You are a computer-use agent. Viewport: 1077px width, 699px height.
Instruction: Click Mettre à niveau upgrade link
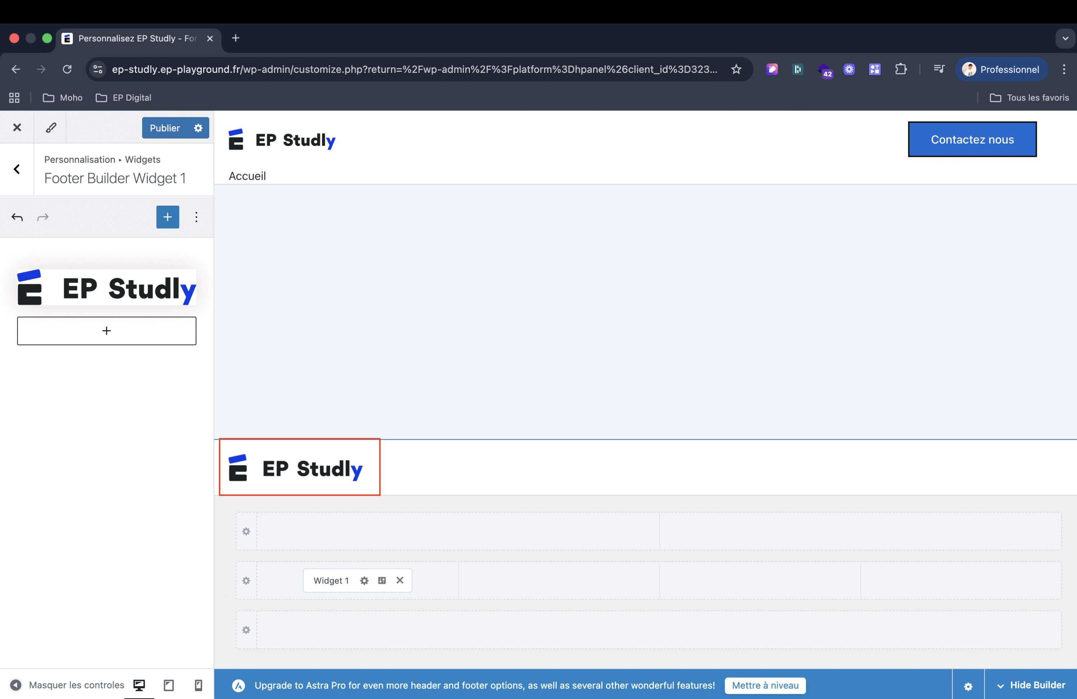tap(765, 685)
